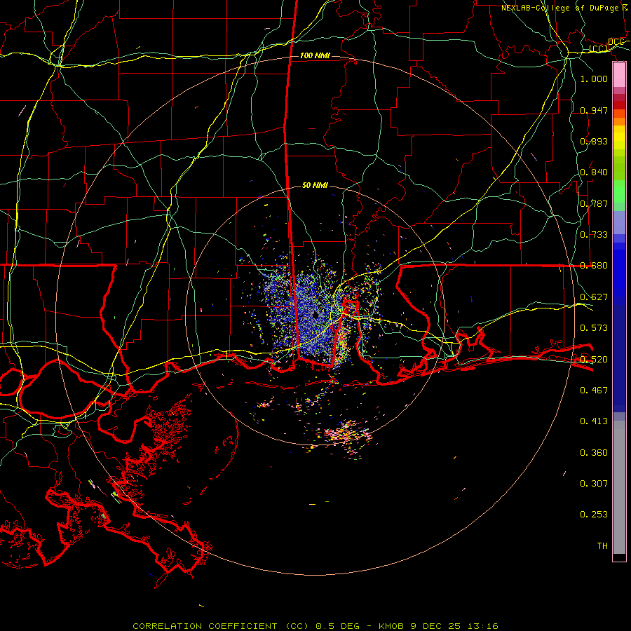This screenshot has width=631, height=631.
Task: Click the 0.627 color scale label
Action: (594, 297)
